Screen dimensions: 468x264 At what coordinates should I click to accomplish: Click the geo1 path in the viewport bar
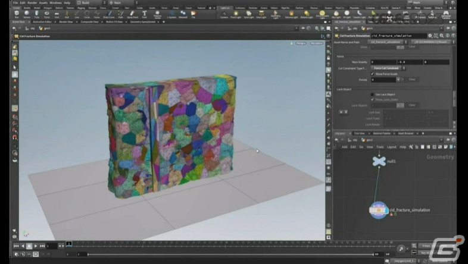coord(45,29)
